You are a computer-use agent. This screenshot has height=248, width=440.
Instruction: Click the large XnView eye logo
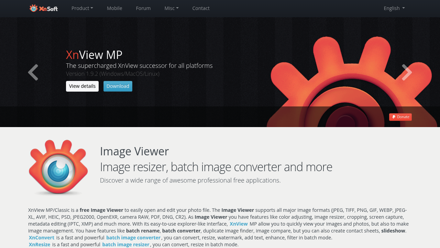[58, 167]
